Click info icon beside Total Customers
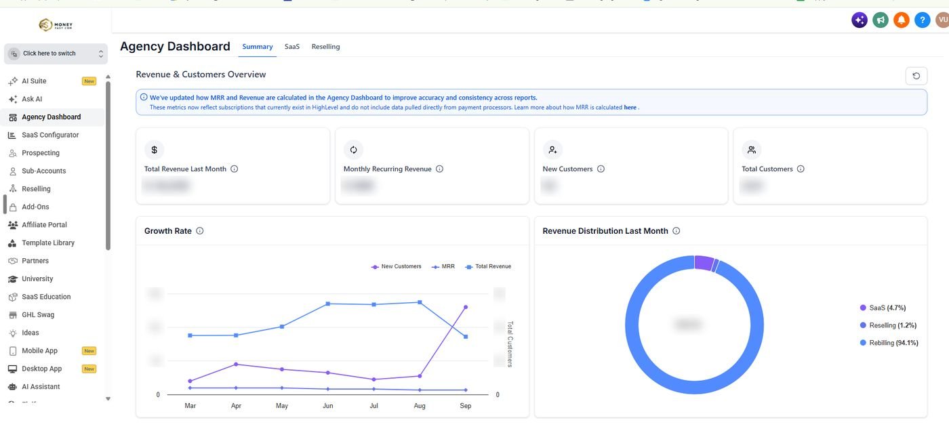 (801, 169)
